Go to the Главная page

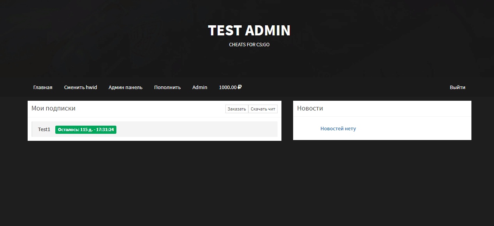point(43,88)
